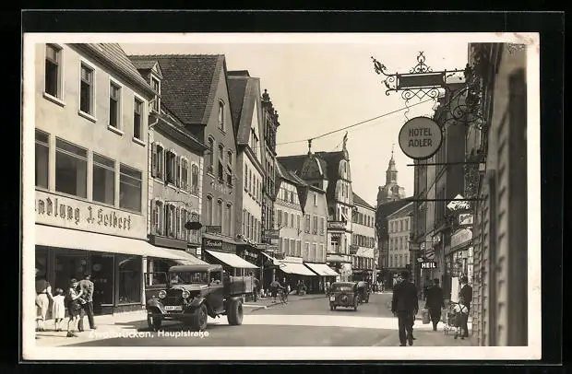Image resolution: width=572 pixels, height=374 pixels.
Task: Select the vintage truck in the foreground
Action: [x=198, y=295]
